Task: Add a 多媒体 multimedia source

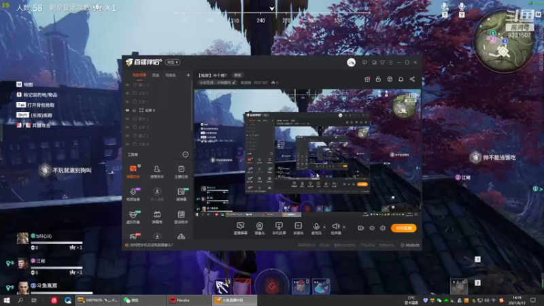Action: (298, 228)
